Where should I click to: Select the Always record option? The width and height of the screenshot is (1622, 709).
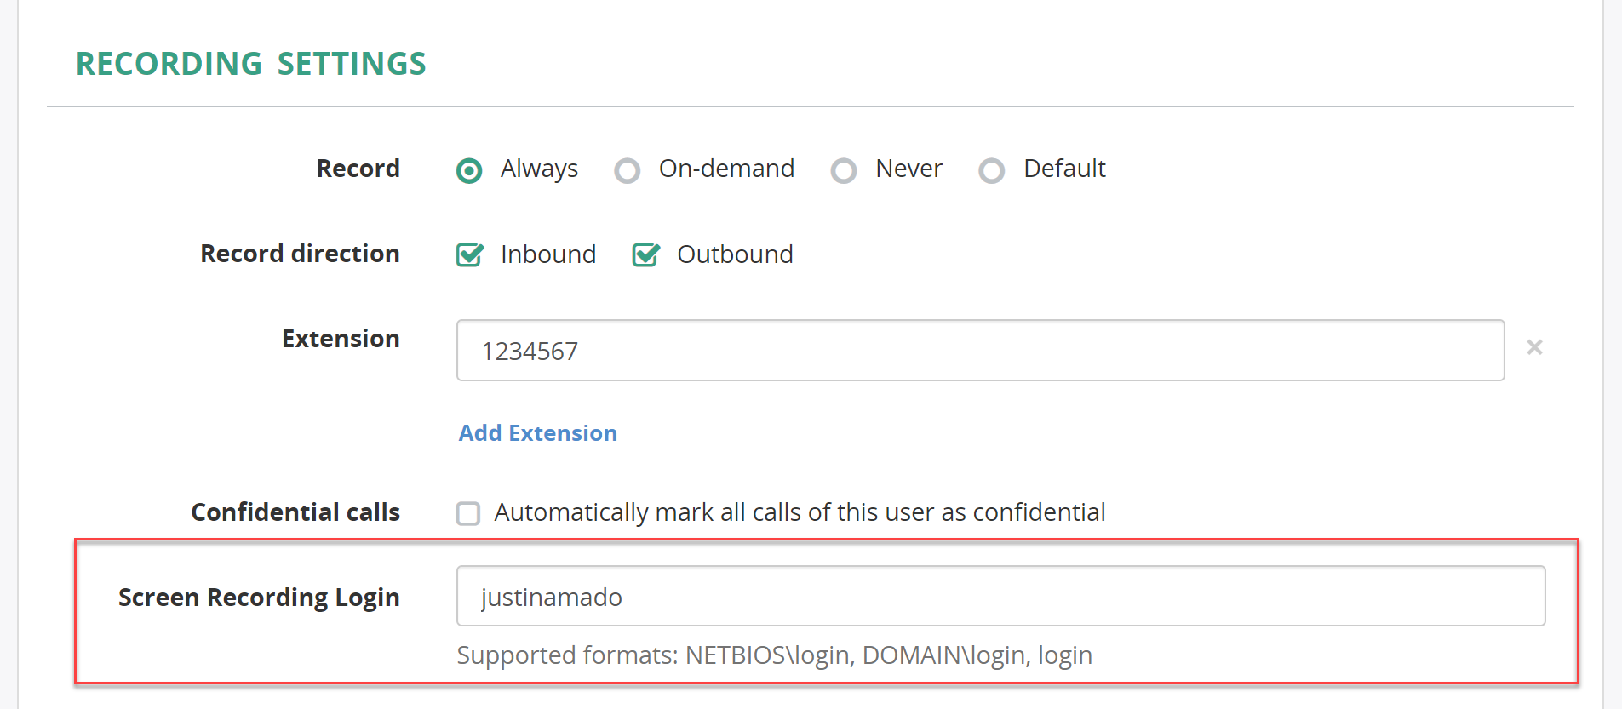(469, 171)
